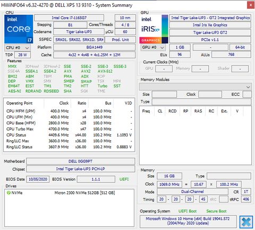Close the System Summary window via the red X

click(x=251, y=5)
